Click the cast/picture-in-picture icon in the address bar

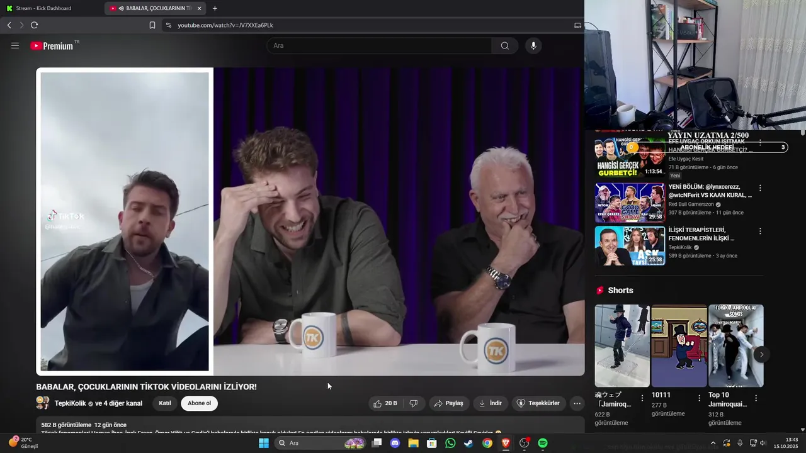577,25
